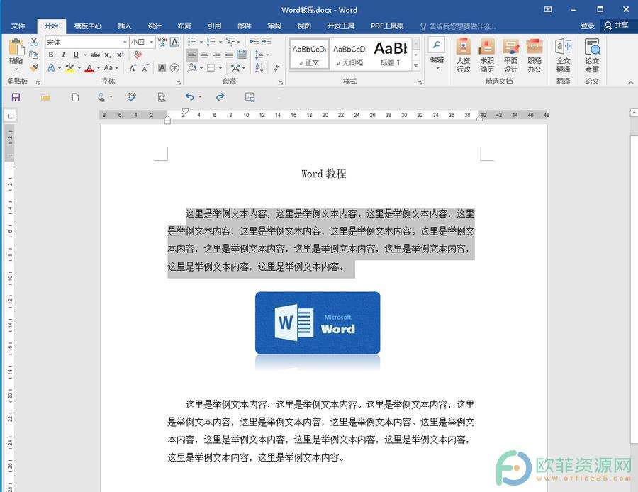Switch to the 插入 ribbon tab
638x492 pixels.
125,26
